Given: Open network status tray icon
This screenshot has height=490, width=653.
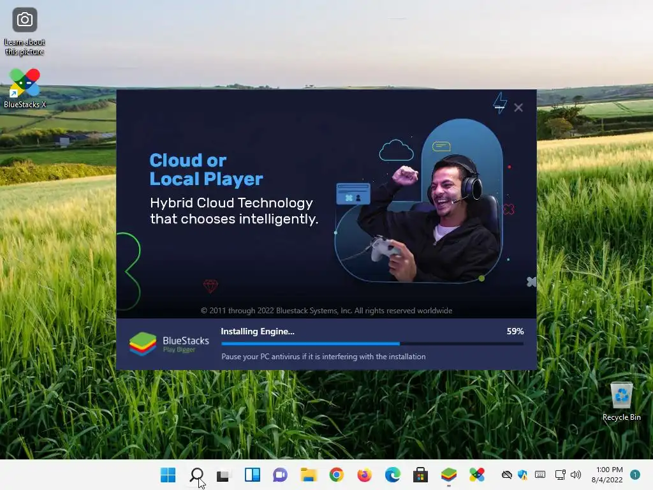Looking at the screenshot, I should (x=560, y=475).
